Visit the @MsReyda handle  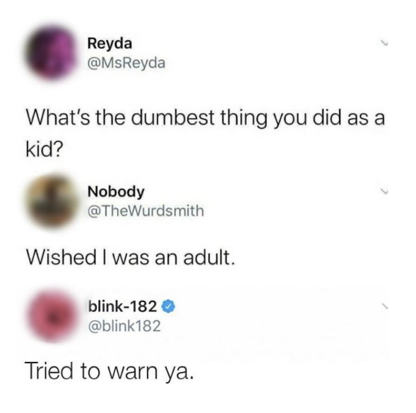pos(126,63)
